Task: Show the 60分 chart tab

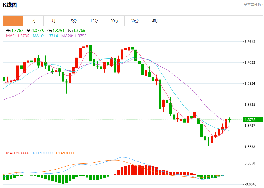Action: 134,21
